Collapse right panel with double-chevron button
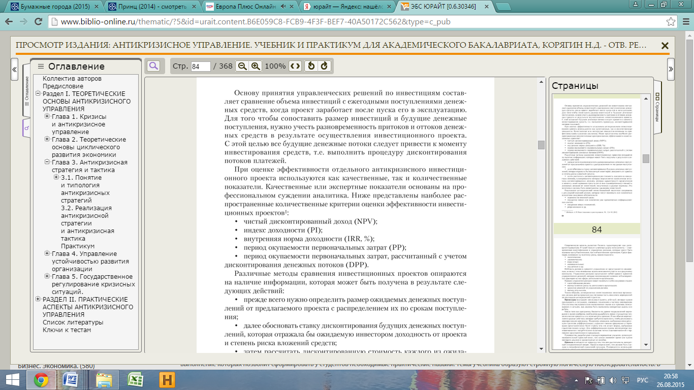694x390 pixels. tap(671, 69)
